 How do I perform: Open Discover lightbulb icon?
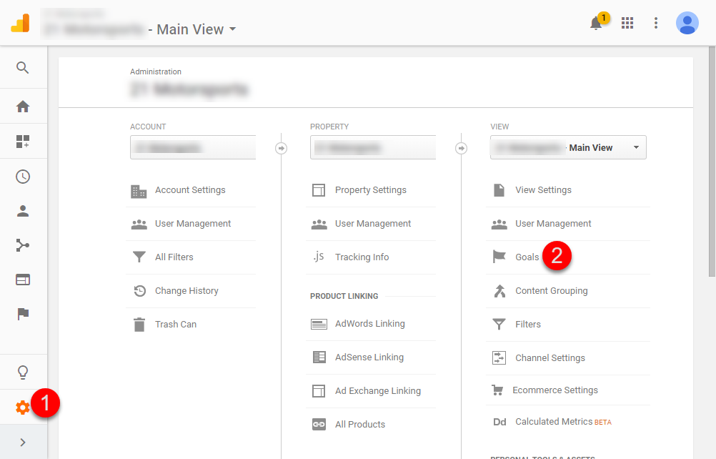point(23,372)
